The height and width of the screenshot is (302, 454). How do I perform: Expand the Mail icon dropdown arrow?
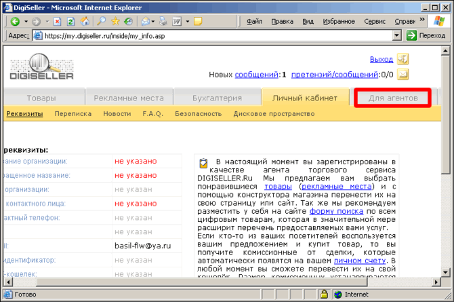point(153,22)
